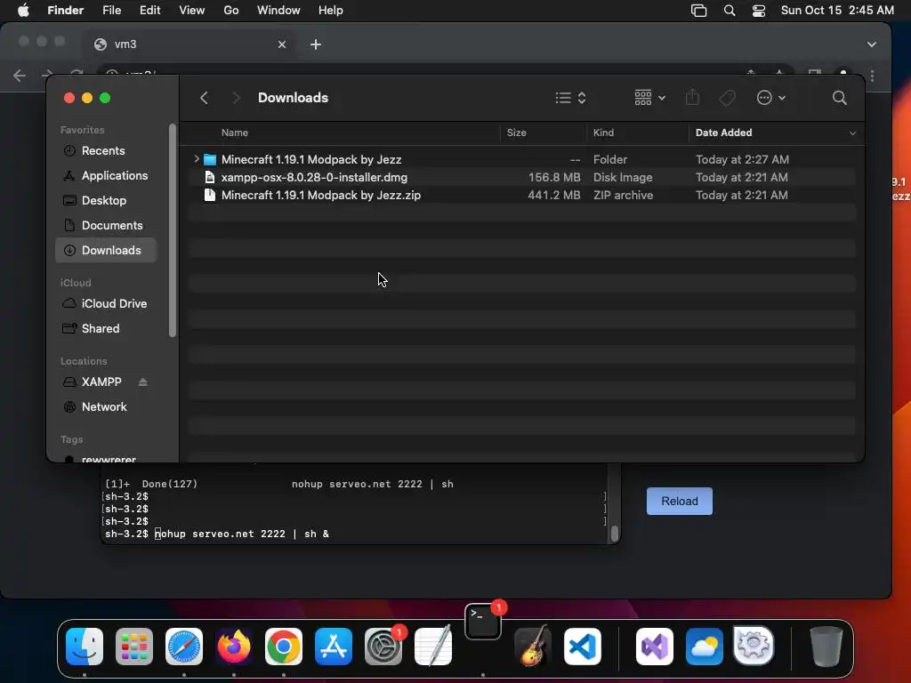Open Terminal from the Dock
The height and width of the screenshot is (683, 911).
[x=483, y=622]
